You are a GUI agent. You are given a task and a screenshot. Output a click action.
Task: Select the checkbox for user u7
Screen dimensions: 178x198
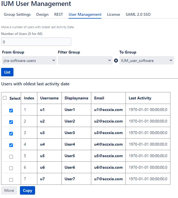click(11, 180)
